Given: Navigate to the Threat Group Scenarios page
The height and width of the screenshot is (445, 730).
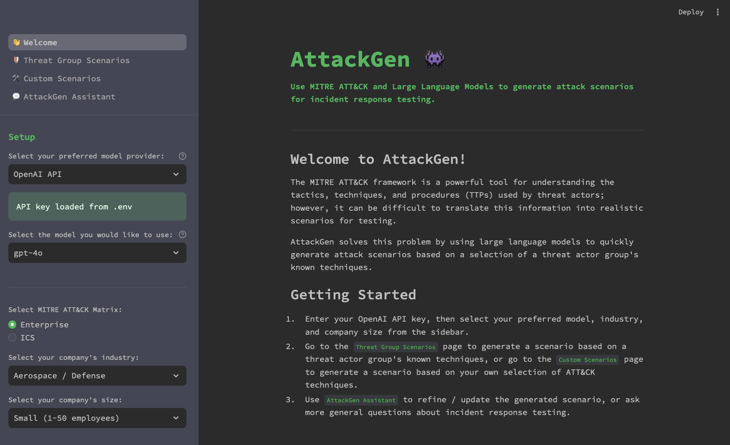Looking at the screenshot, I should pyautogui.click(x=77, y=60).
